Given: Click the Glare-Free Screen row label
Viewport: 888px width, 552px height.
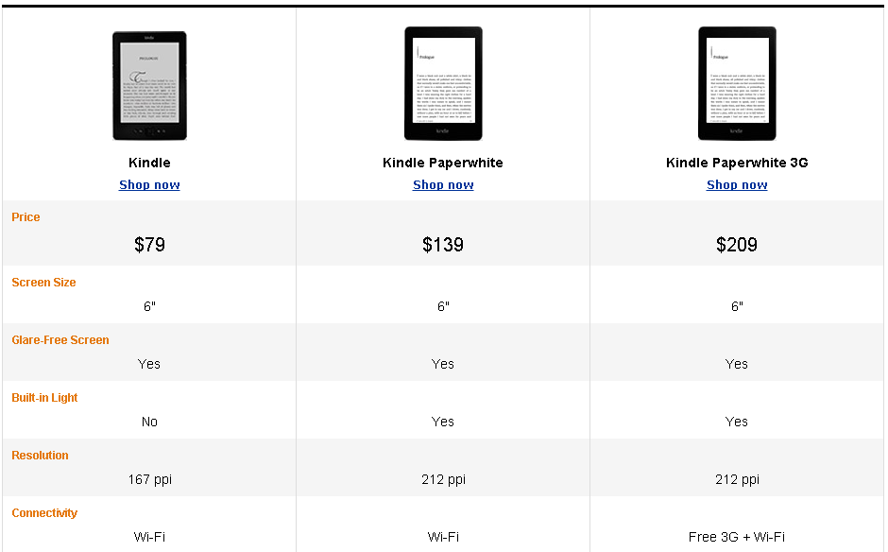Looking at the screenshot, I should pyautogui.click(x=60, y=340).
